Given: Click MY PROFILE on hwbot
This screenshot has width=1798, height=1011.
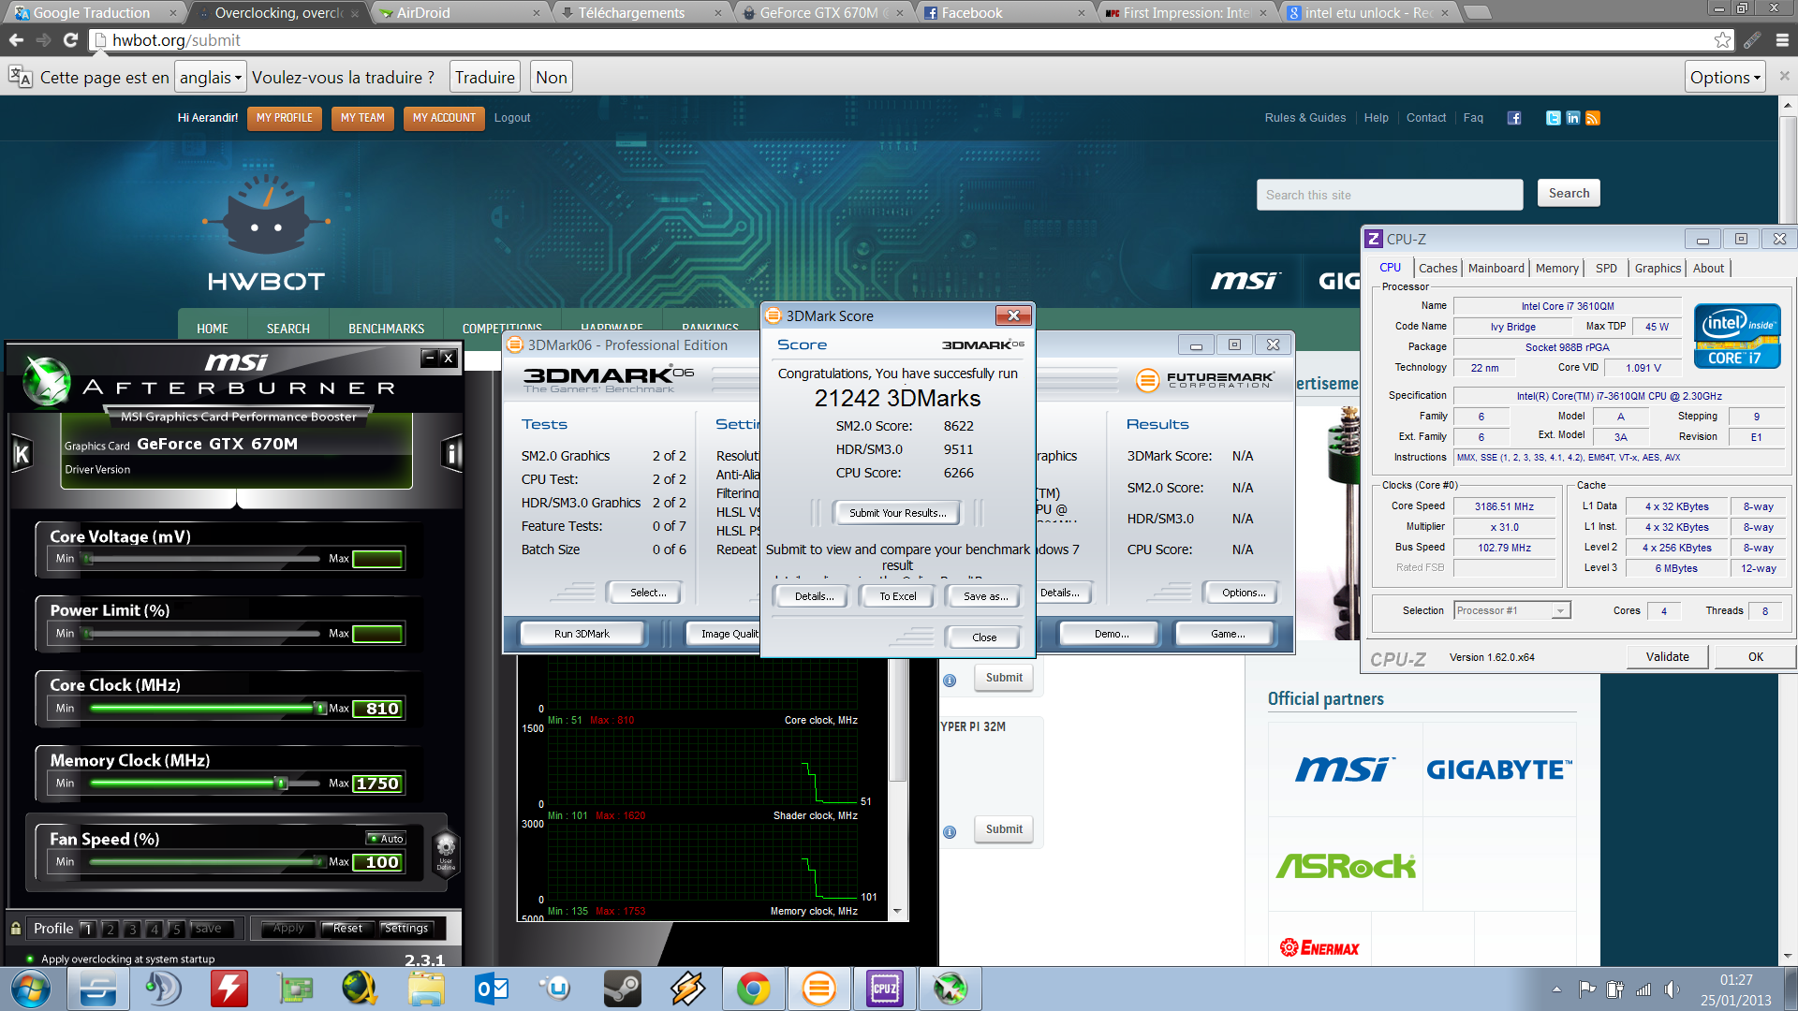Looking at the screenshot, I should (284, 118).
